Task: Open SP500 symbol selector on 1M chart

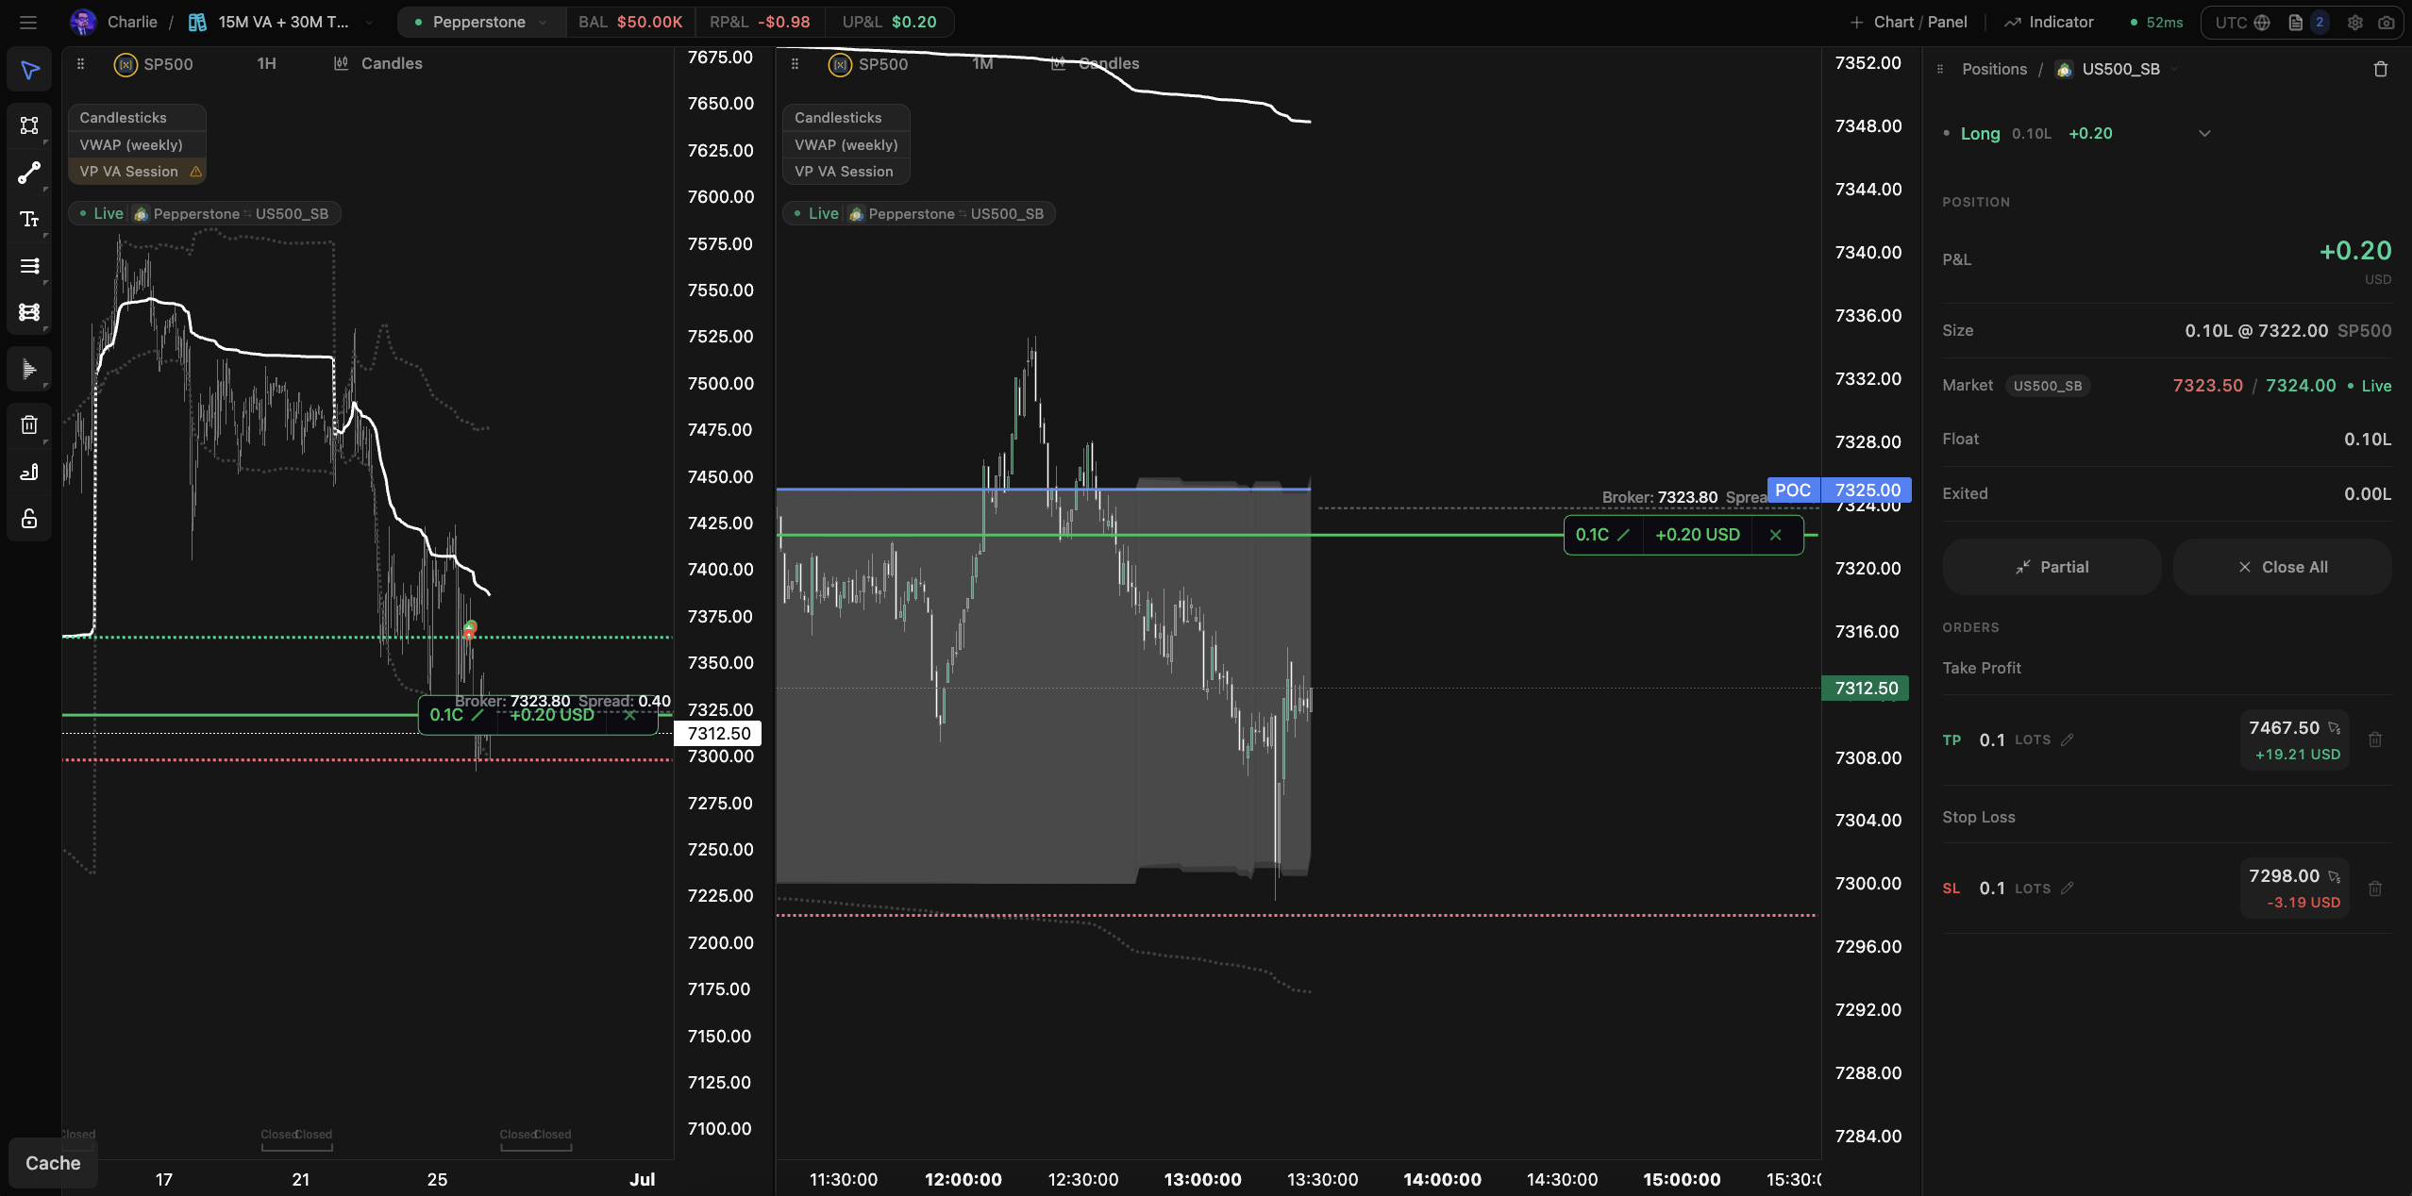Action: point(868,64)
